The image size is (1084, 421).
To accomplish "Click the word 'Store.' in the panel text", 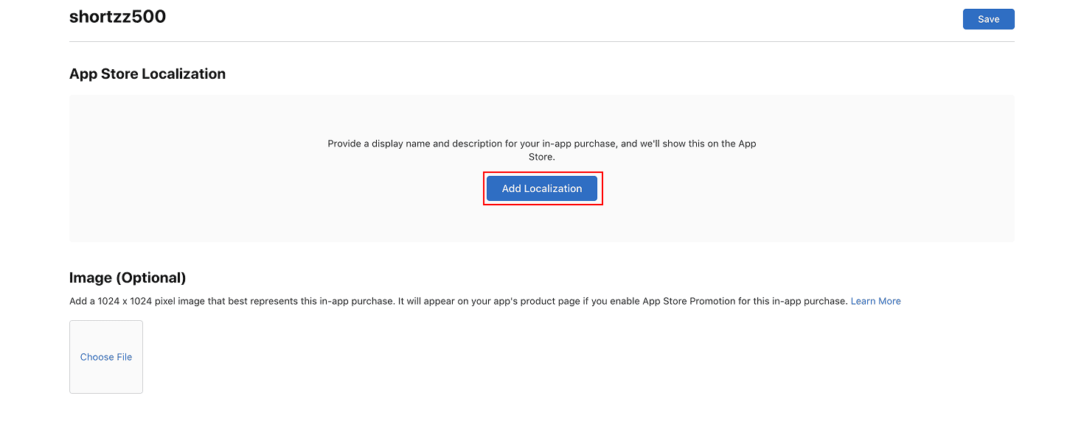I will tap(541, 157).
